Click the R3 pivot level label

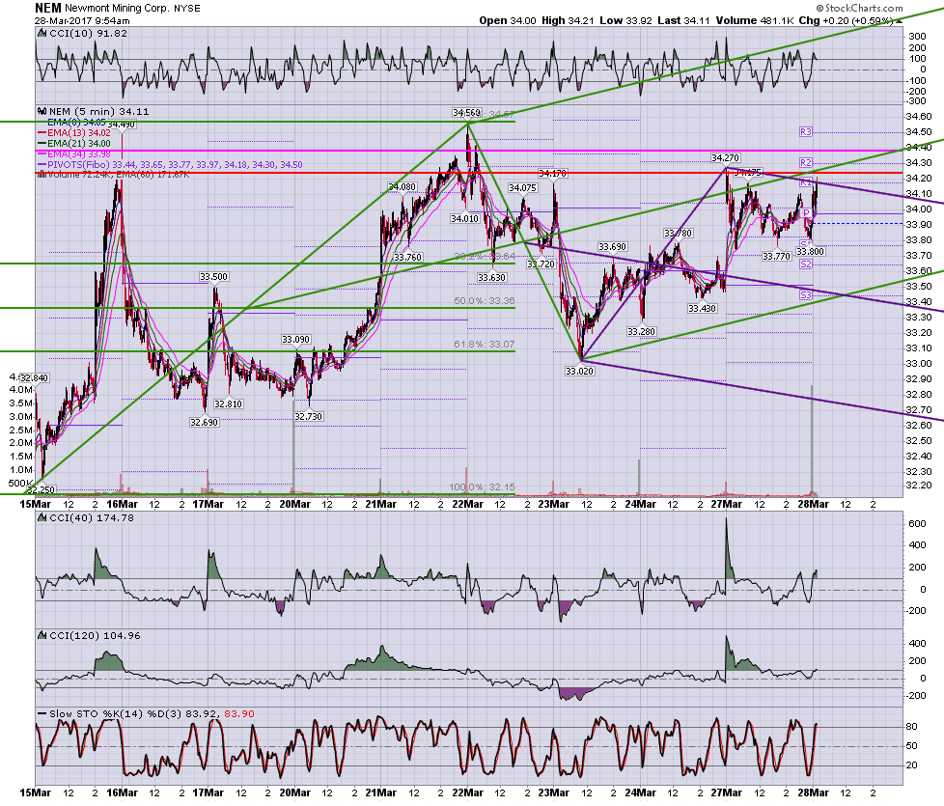pyautogui.click(x=806, y=132)
